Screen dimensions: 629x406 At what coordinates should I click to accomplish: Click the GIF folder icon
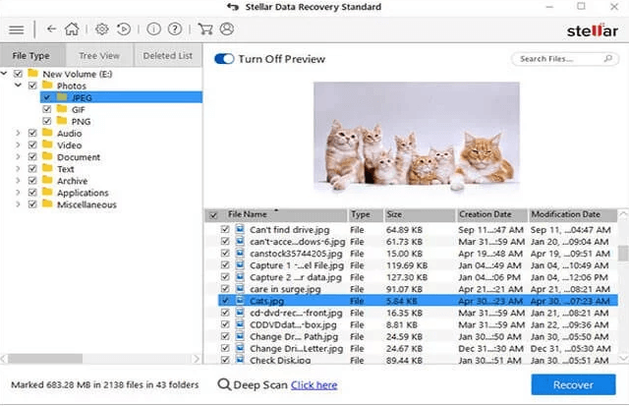coord(62,109)
